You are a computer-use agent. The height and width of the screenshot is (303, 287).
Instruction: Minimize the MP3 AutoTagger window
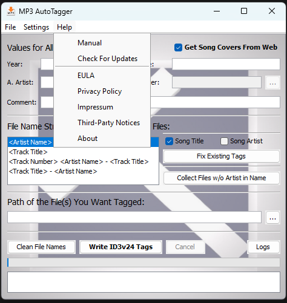click(217, 11)
